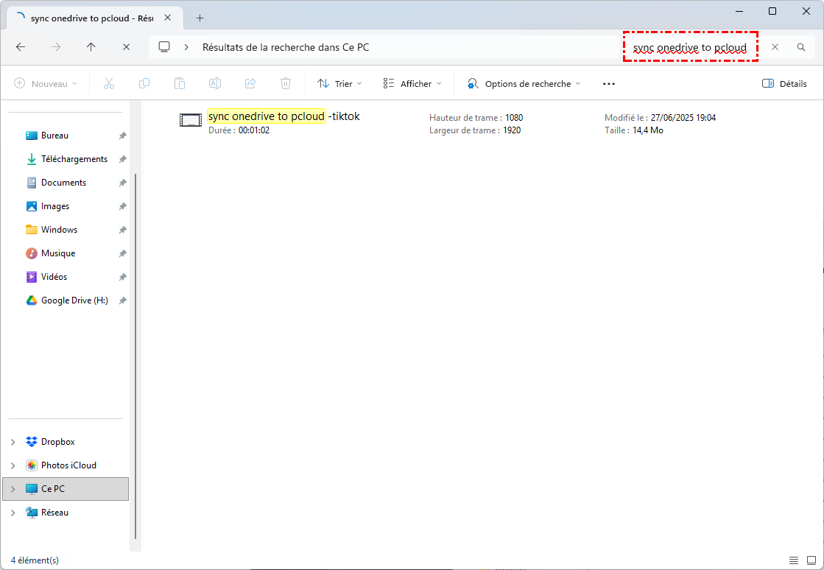This screenshot has height=570, width=824.
Task: Clear the search box text
Action: click(775, 47)
